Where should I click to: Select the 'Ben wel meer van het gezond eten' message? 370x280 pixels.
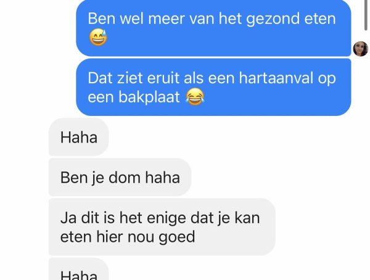213,28
